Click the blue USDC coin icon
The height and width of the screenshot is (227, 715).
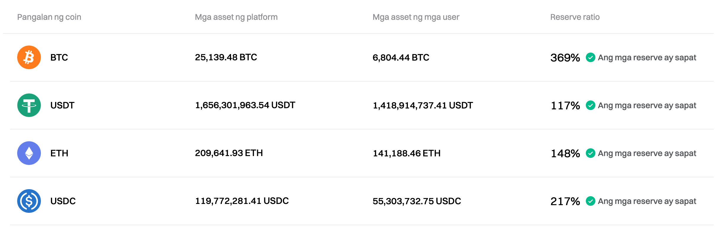pos(29,201)
